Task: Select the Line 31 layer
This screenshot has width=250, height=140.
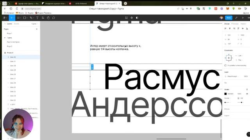Action: 21,61
